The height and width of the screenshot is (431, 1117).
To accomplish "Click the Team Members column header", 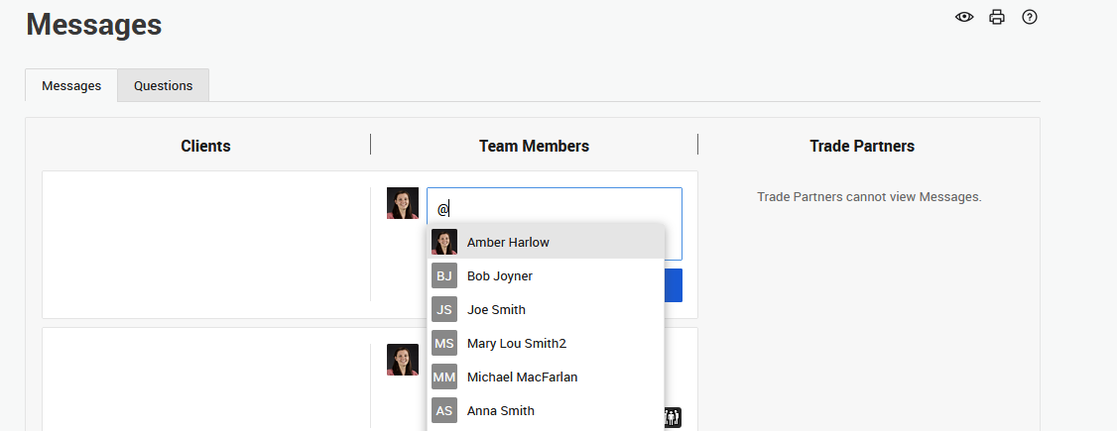I will 534,146.
